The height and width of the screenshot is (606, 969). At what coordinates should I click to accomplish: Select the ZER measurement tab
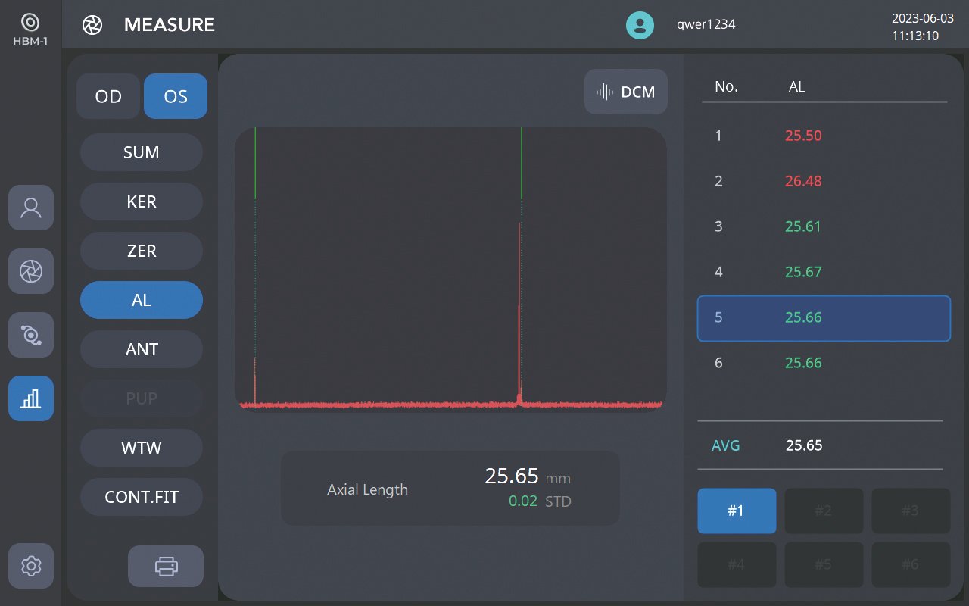click(142, 251)
